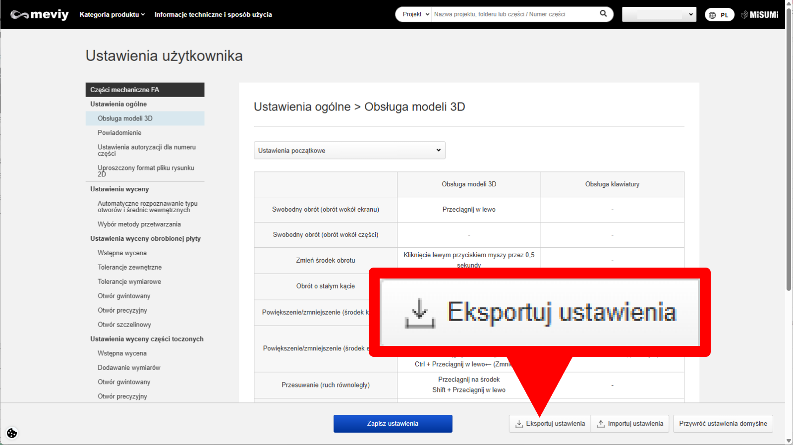Click the meviy logo
The height and width of the screenshot is (446, 793).
tap(40, 14)
